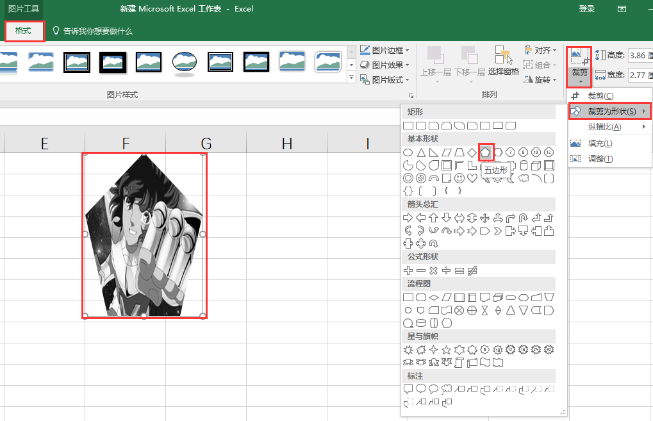The width and height of the screenshot is (653, 421).
Task: Choose the oval shape in 基本形状
Action: 408,153
